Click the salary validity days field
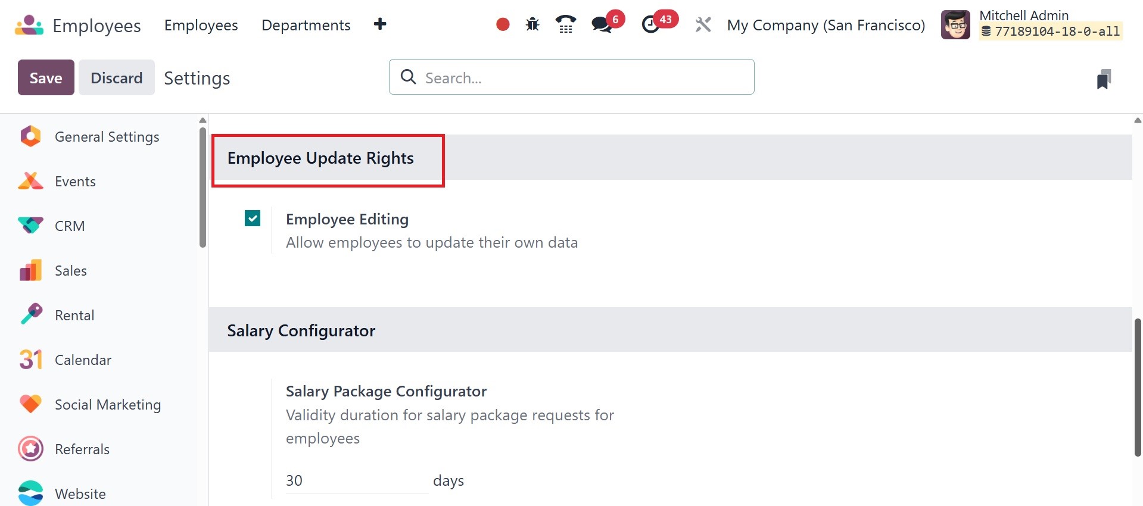This screenshot has height=506, width=1143. click(356, 480)
